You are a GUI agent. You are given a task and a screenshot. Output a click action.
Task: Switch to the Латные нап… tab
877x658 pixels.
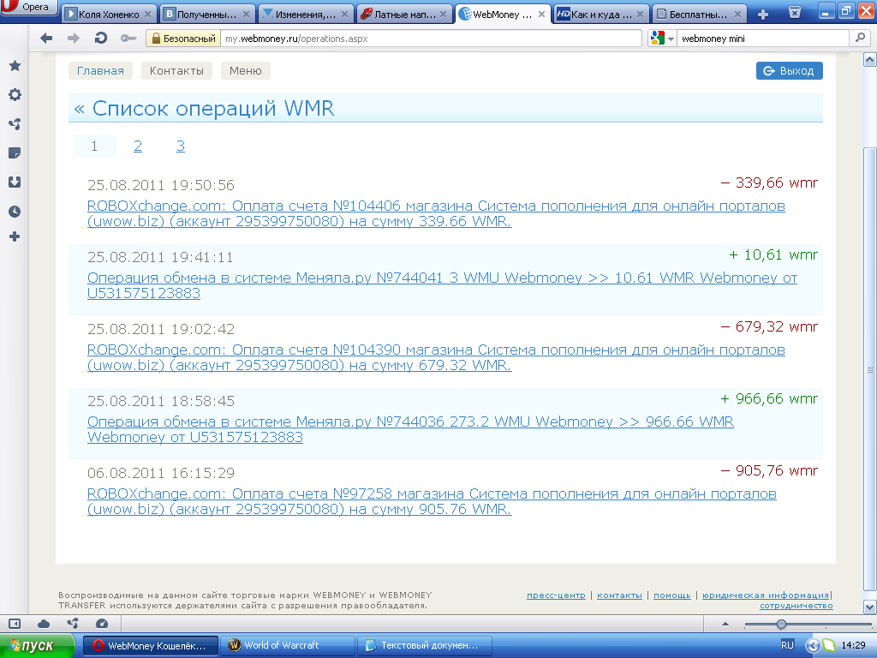pyautogui.click(x=404, y=15)
